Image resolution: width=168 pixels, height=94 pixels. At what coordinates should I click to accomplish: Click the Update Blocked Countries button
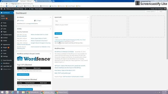25,89
